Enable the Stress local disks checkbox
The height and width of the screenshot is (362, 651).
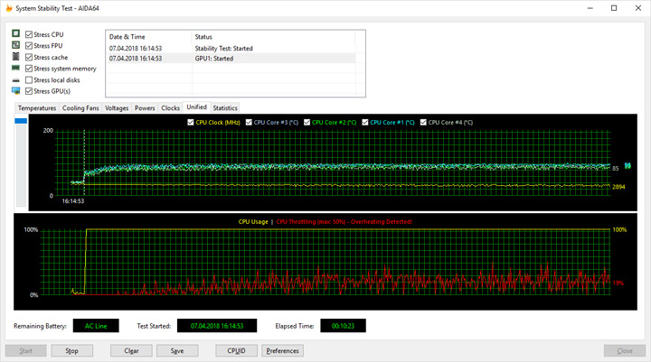[29, 80]
